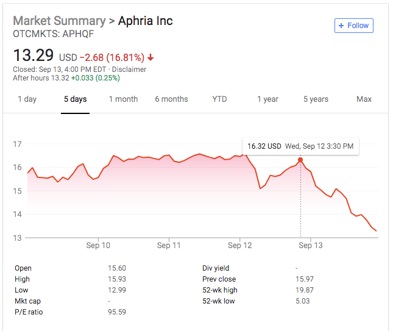
Task: Show the 5 years chart
Action: click(316, 99)
